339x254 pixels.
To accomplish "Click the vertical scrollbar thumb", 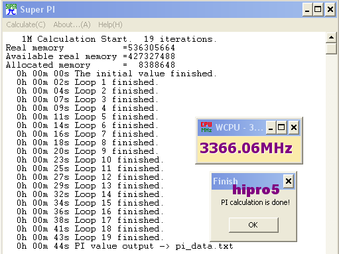I will 331,48.
